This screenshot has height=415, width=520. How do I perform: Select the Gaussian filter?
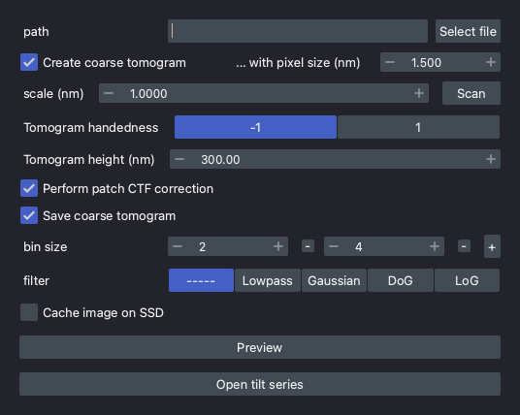(x=334, y=280)
